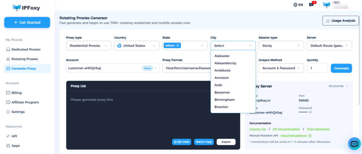Toggle password visibility eye icon

pos(310,112)
